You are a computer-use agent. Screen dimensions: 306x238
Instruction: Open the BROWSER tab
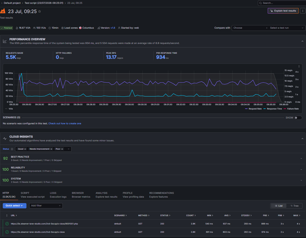(81, 195)
